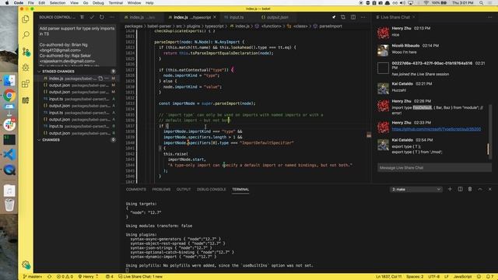The width and height of the screenshot is (498, 280).
Task: Open the Terminal menu in menu bar
Action: 116,3
